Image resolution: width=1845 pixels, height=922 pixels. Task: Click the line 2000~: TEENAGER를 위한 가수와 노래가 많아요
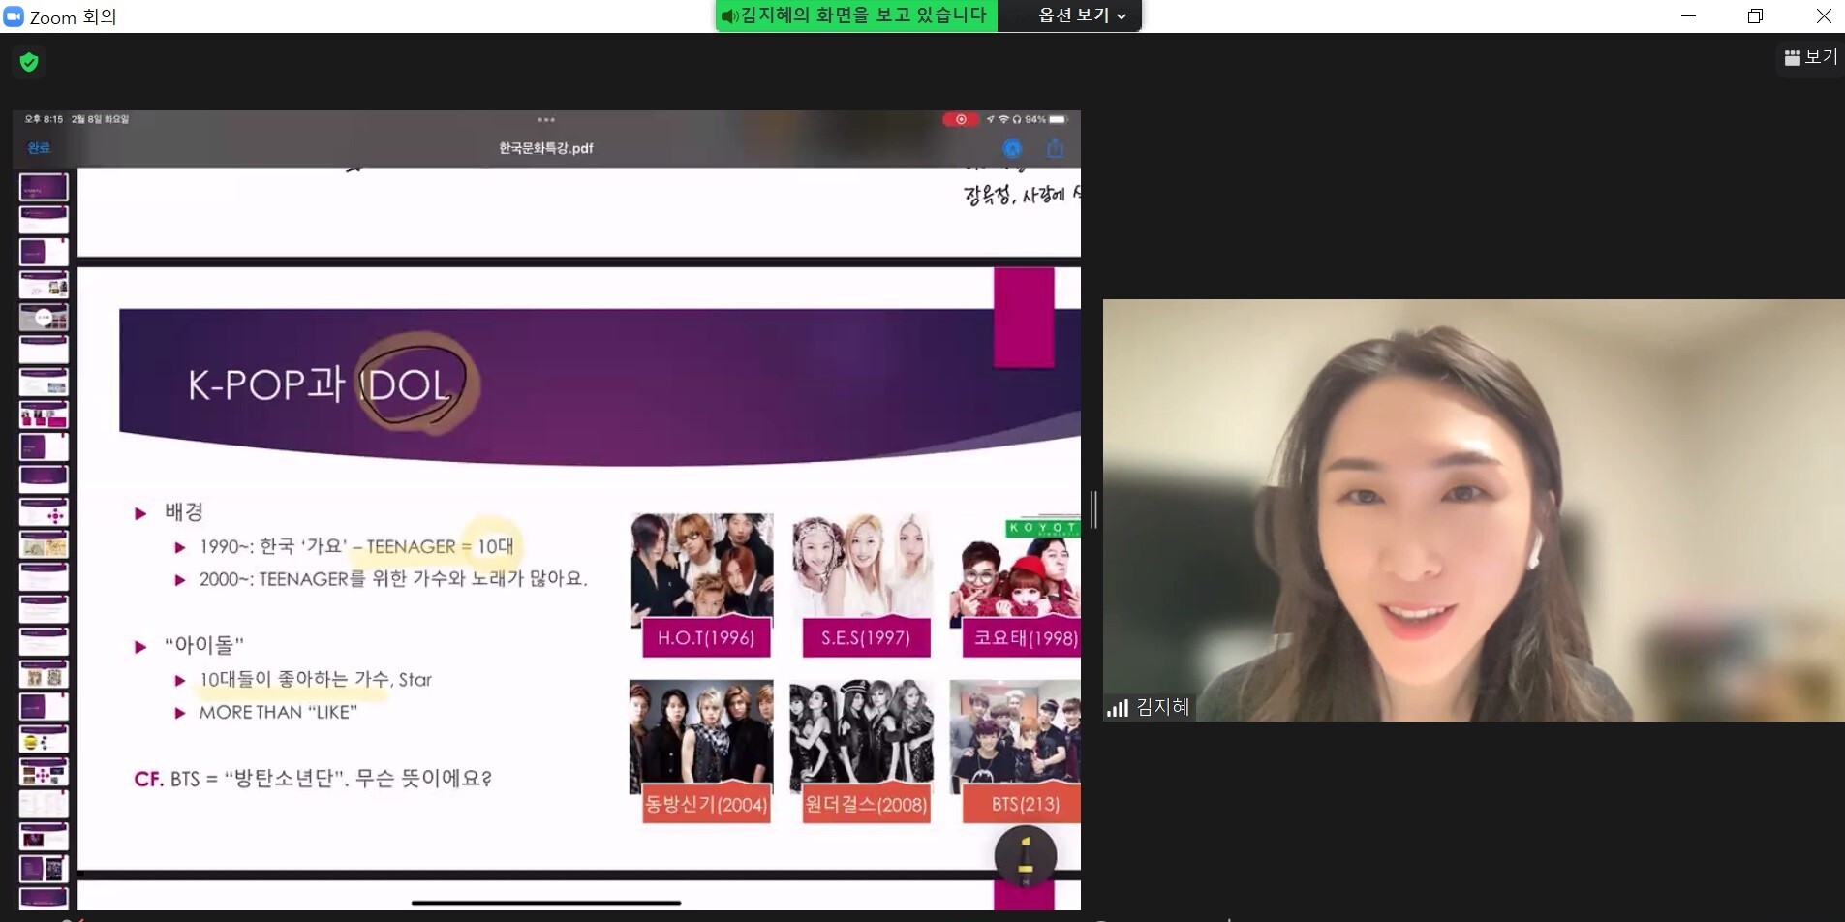(x=392, y=579)
